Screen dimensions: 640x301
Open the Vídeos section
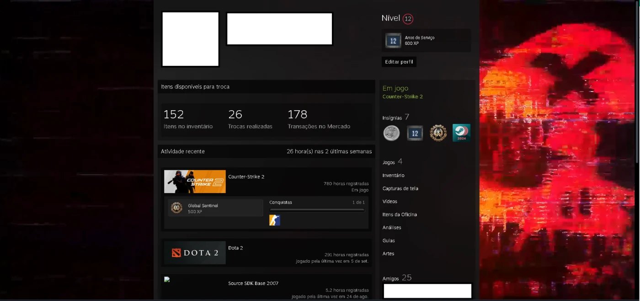(x=390, y=201)
